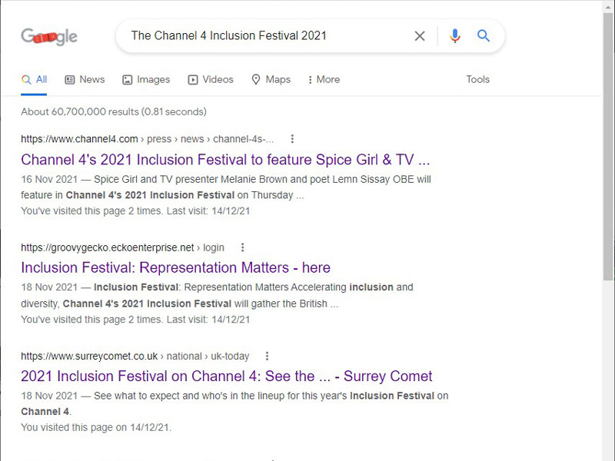The height and width of the screenshot is (461, 615).
Task: Select the All results tab
Action: click(34, 80)
